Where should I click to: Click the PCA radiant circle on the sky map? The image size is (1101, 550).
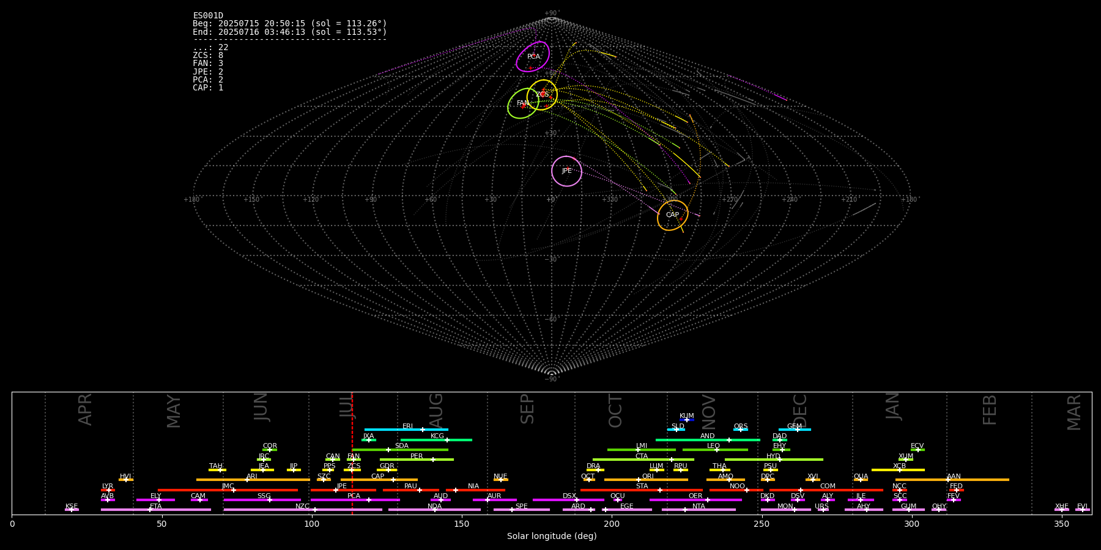coord(533,57)
